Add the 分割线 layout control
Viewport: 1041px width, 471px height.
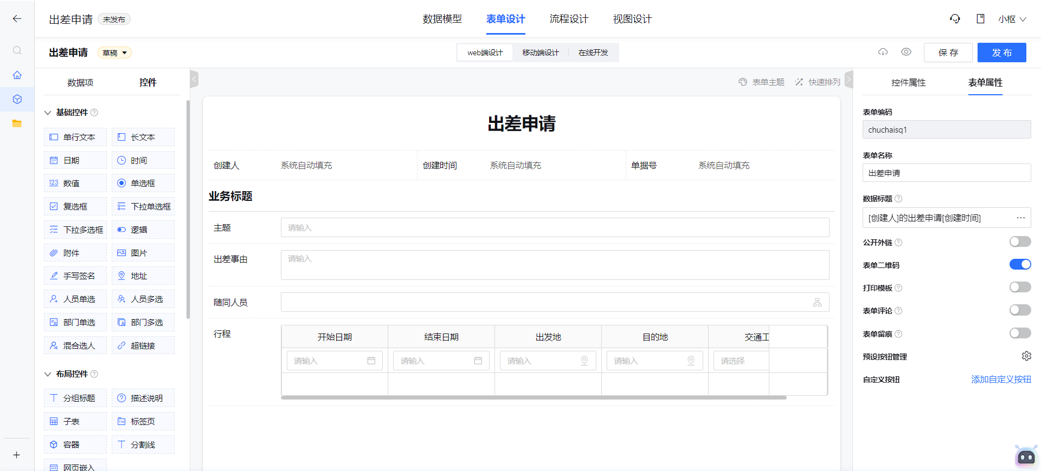tap(143, 444)
